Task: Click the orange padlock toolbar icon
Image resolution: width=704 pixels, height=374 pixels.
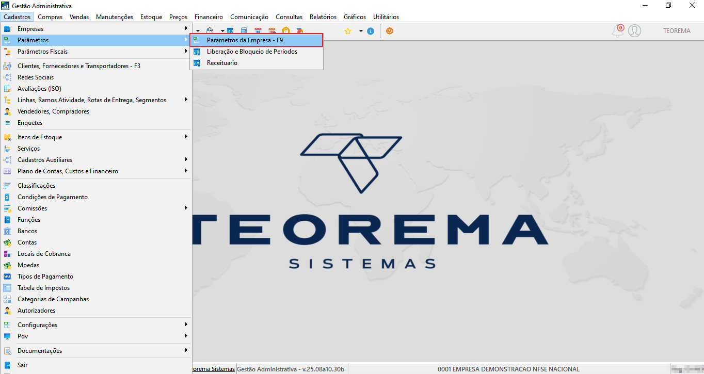Action: (x=286, y=30)
